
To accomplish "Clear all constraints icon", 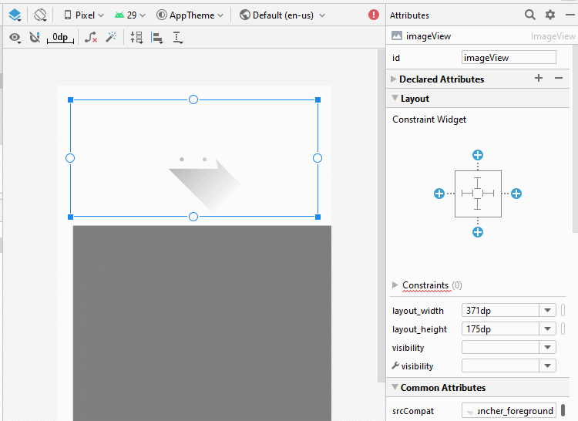I will point(91,37).
